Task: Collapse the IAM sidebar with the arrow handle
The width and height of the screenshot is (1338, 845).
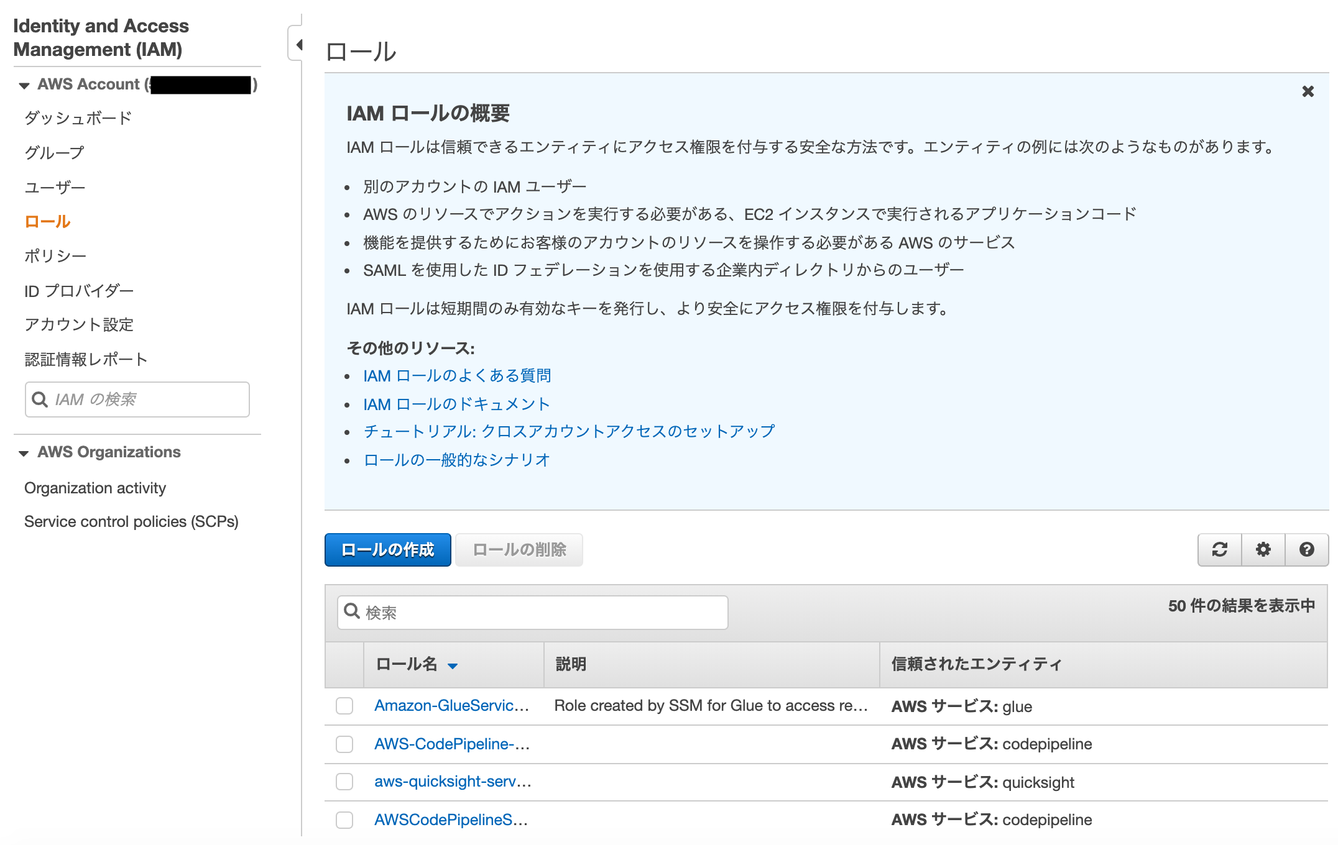Action: [x=297, y=44]
